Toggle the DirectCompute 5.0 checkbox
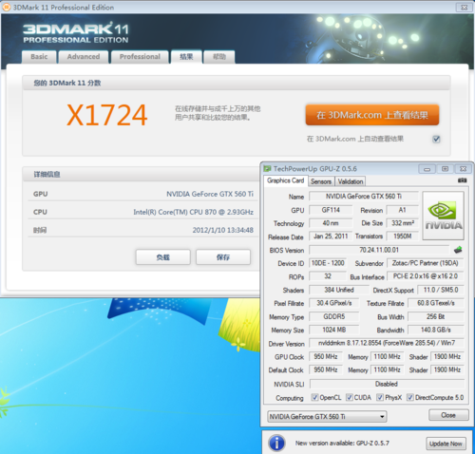 coord(409,397)
